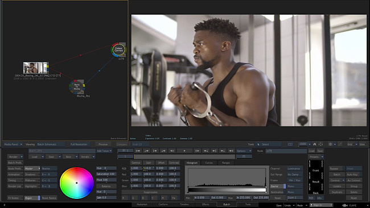Toggle the Destination histogram button

[278, 192]
